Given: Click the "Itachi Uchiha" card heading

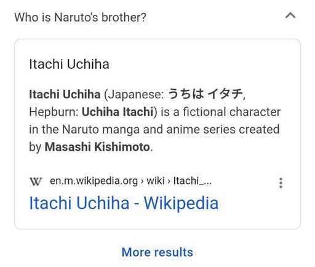Looking at the screenshot, I should pos(69,64).
